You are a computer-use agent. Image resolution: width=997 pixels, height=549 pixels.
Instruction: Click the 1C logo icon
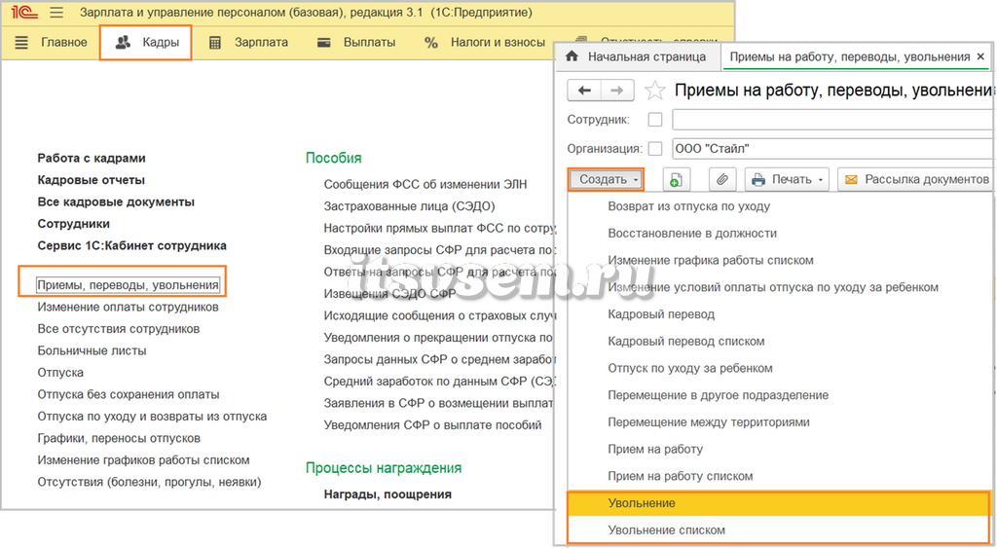[23, 12]
